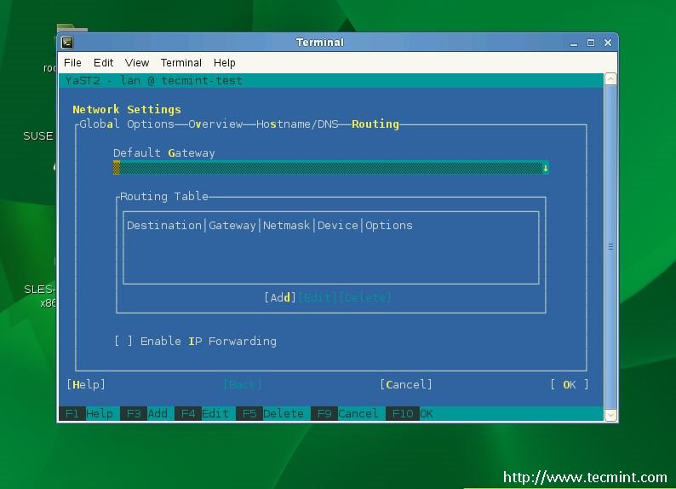Switch to the Hostname/DNS tab
The width and height of the screenshot is (676, 489).
coord(297,124)
